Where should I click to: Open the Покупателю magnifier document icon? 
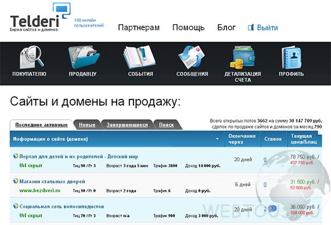[32, 57]
